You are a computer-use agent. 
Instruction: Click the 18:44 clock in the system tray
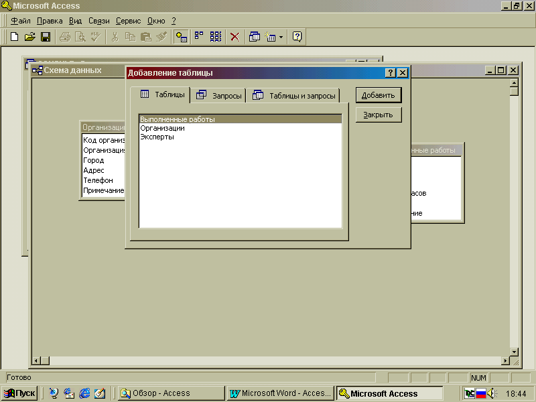(x=516, y=393)
